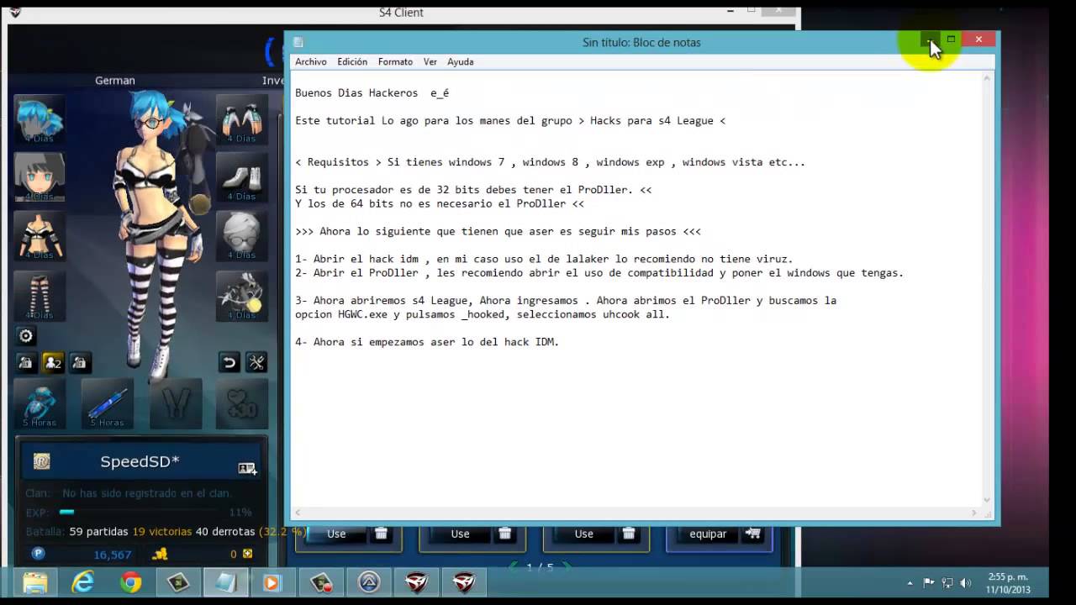Click the Notepad text editing area
The height and width of the screenshot is (605, 1076).
636,288
